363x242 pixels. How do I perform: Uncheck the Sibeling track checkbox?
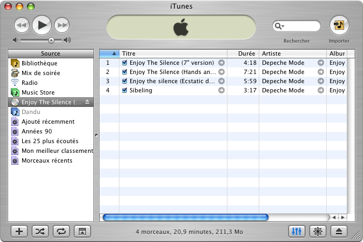coord(125,90)
